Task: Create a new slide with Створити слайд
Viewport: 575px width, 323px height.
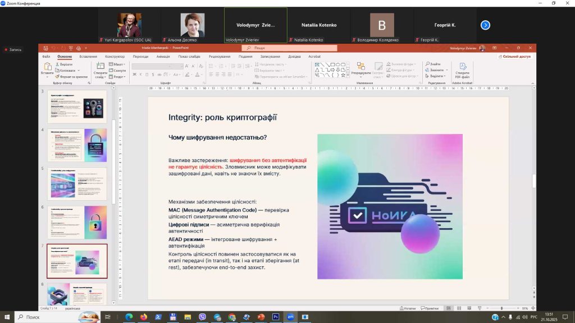Action: coord(100,67)
